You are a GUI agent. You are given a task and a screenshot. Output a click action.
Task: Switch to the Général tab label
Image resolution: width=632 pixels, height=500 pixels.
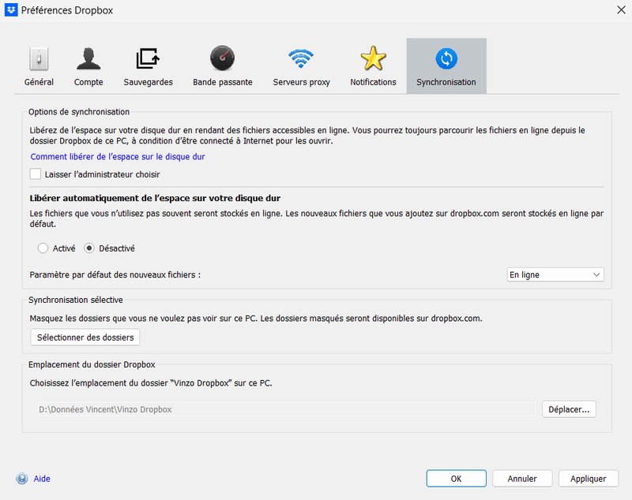click(x=39, y=82)
